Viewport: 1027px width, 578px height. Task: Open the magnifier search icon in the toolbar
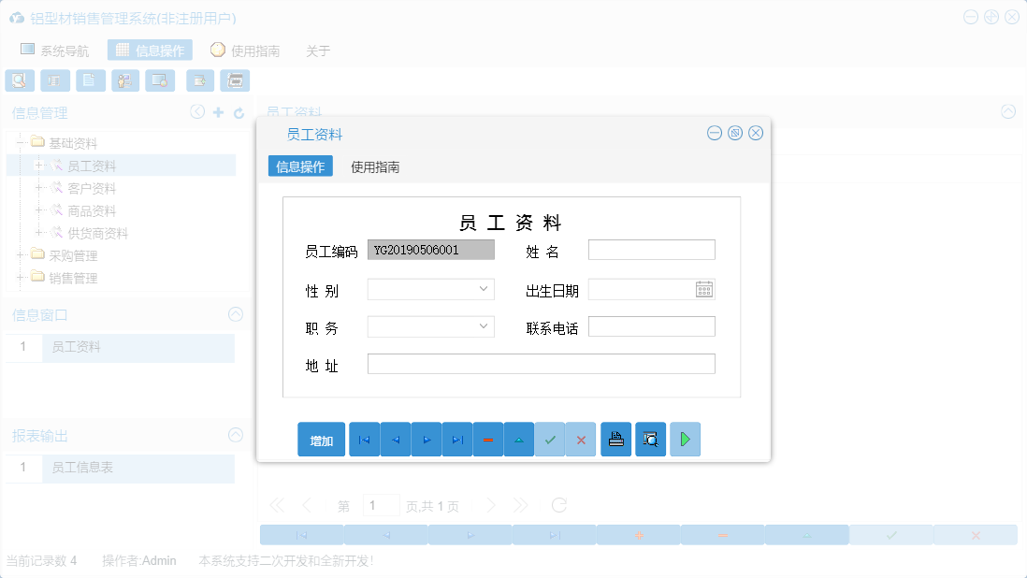click(19, 80)
